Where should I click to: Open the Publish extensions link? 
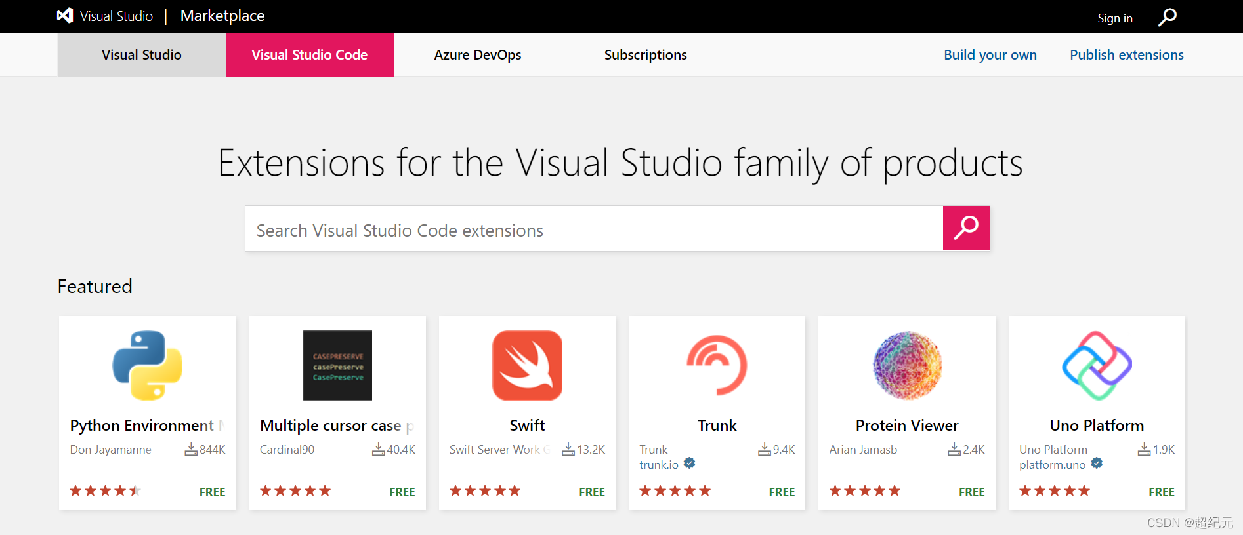(x=1127, y=55)
